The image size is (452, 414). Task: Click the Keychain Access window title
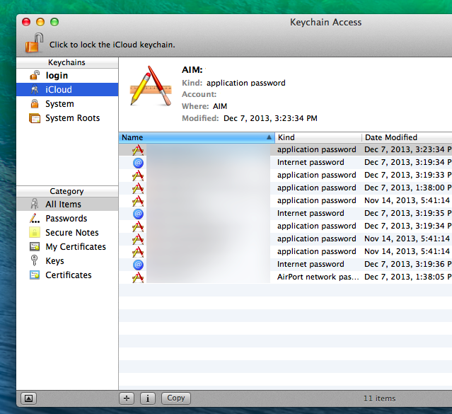pos(325,22)
